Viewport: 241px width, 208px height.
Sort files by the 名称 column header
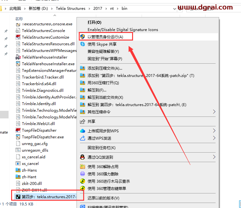click(19, 19)
